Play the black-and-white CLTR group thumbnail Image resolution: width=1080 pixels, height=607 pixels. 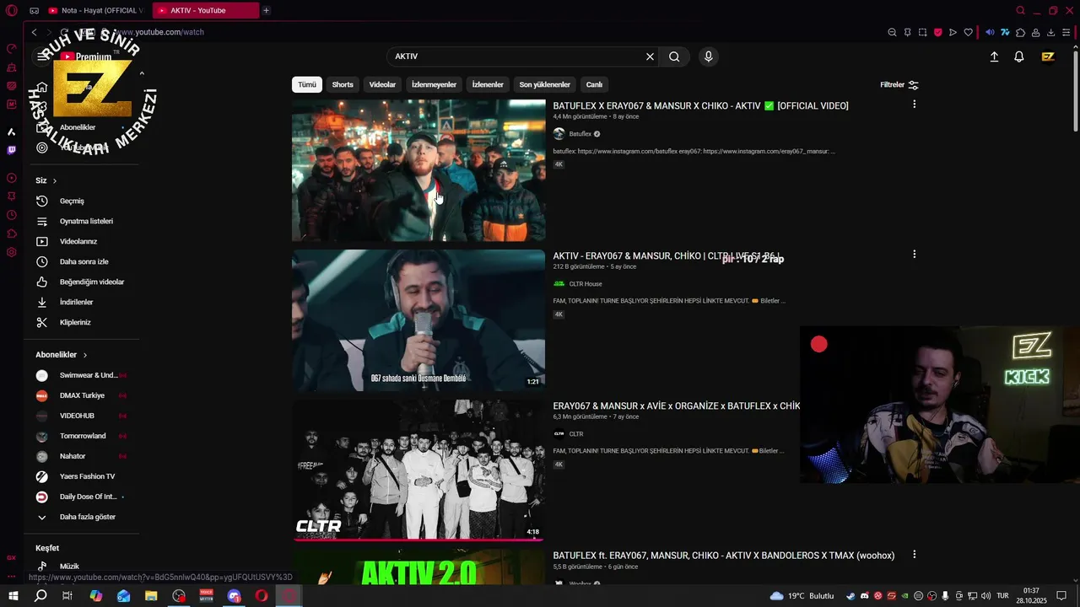point(418,470)
